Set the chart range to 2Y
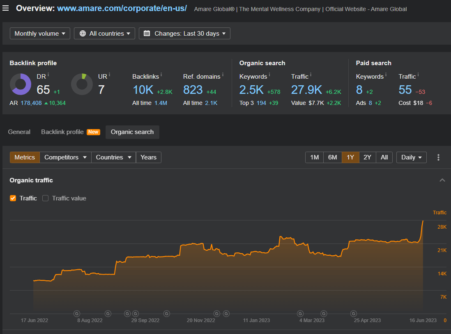451x334 pixels. click(367, 157)
